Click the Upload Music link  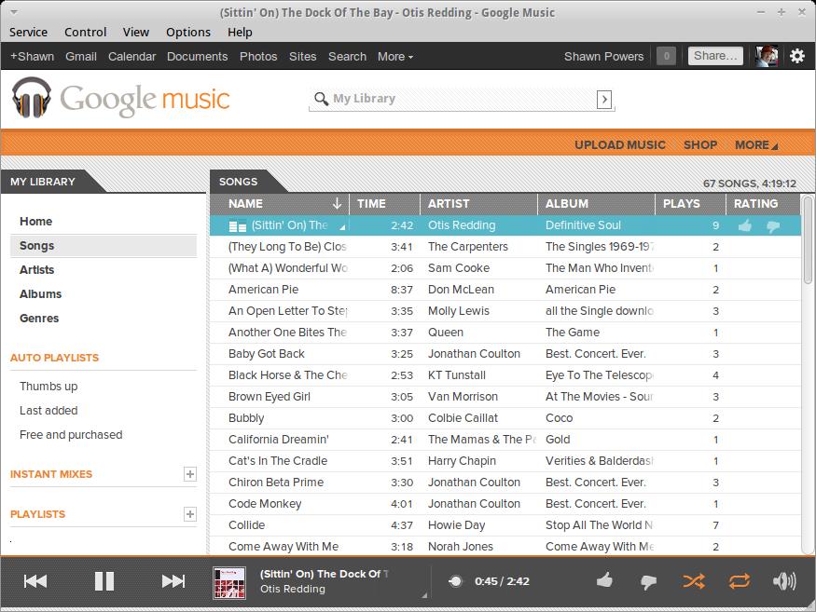click(619, 144)
